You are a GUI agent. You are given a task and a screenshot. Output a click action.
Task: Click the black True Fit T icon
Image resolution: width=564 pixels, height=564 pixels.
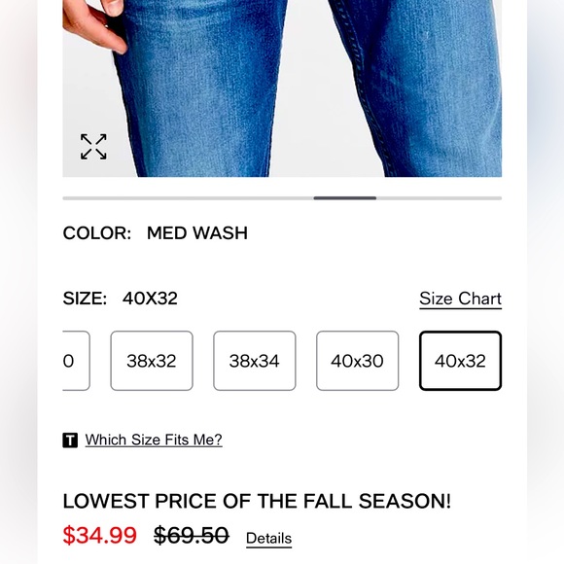tap(70, 441)
